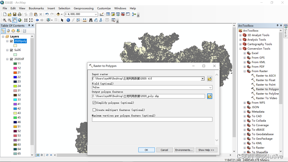
Task: Click the color swatch for value 21
Action: coord(15,73)
